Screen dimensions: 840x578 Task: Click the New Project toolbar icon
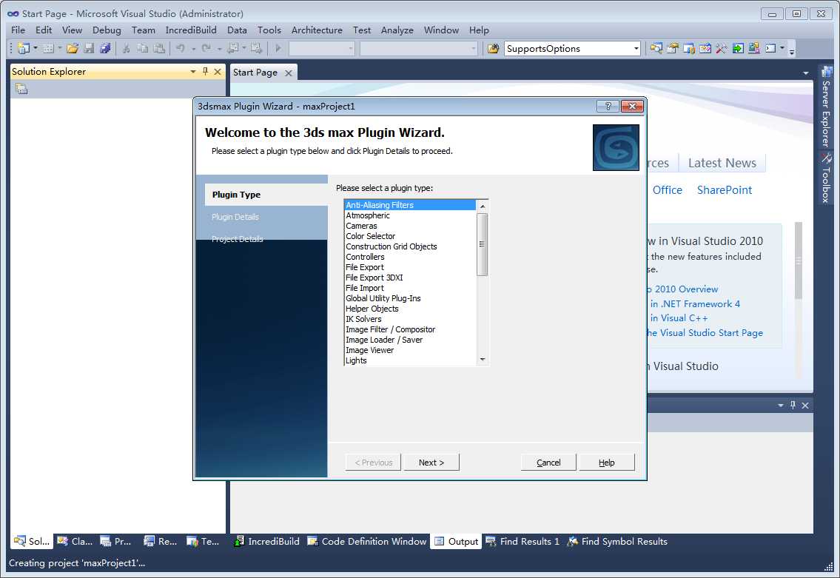[23, 48]
